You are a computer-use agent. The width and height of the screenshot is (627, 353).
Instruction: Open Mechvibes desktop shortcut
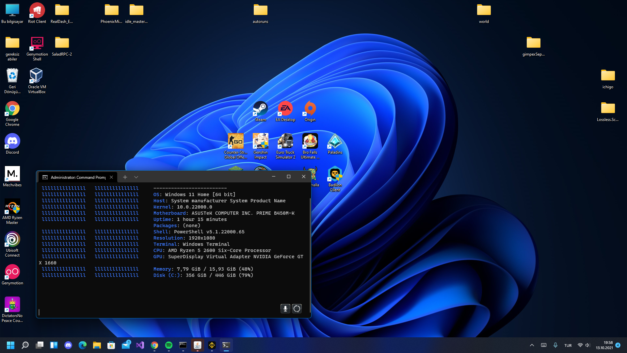[12, 176]
